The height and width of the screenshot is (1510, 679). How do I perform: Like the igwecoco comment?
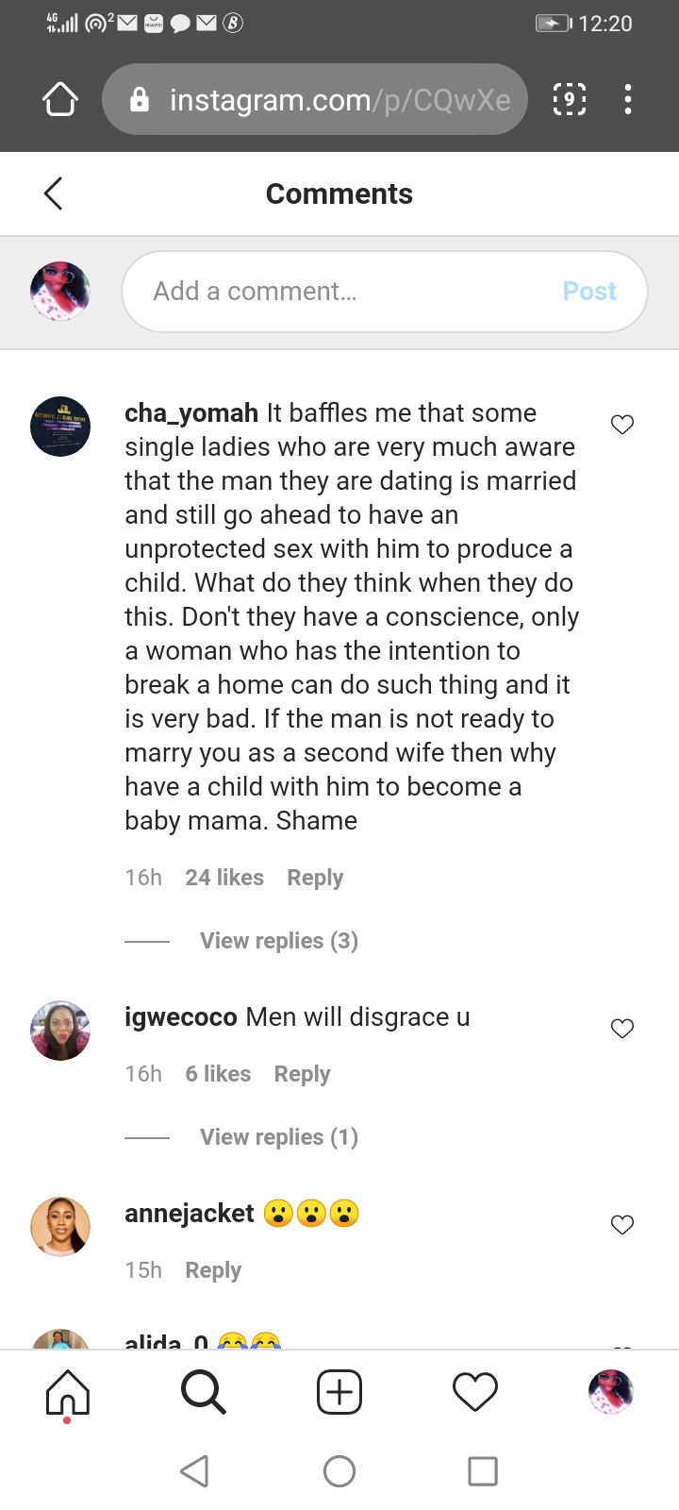[x=622, y=1029]
